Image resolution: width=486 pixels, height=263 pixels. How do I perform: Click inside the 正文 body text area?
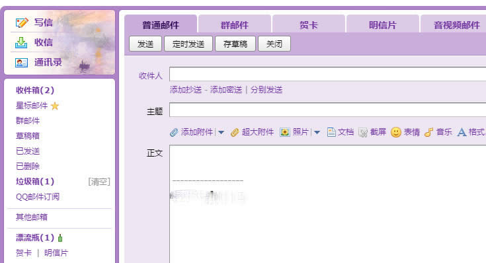[327, 204]
